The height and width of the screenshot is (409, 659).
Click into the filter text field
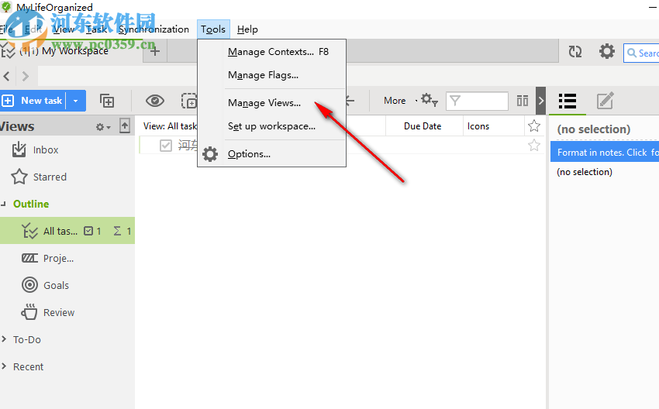477,101
